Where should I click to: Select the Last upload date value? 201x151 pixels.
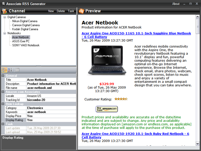pyautogui.click(x=51, y=132)
